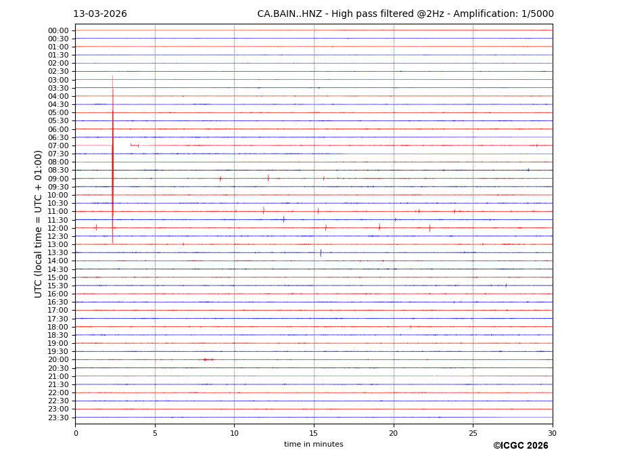Select the 12:00 trace time label
627x471 pixels.
[58, 228]
